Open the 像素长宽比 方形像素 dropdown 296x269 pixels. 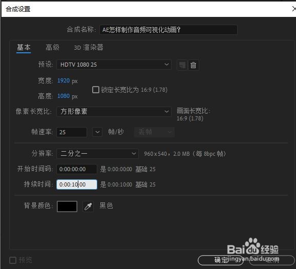click(114, 112)
